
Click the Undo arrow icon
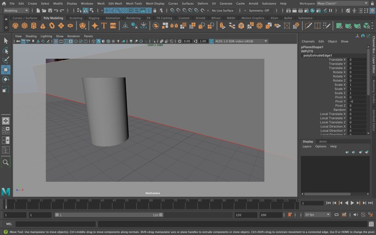tap(56, 11)
